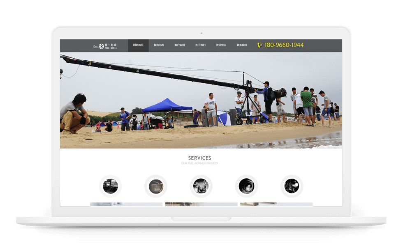Open the camera lens service circle icon

(x=246, y=186)
